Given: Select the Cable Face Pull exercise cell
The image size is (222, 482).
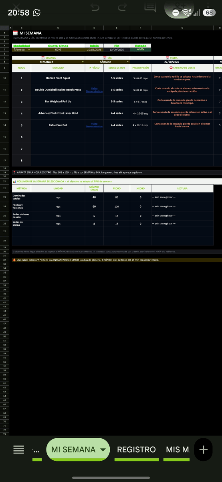Looking at the screenshot, I should click(x=58, y=125).
